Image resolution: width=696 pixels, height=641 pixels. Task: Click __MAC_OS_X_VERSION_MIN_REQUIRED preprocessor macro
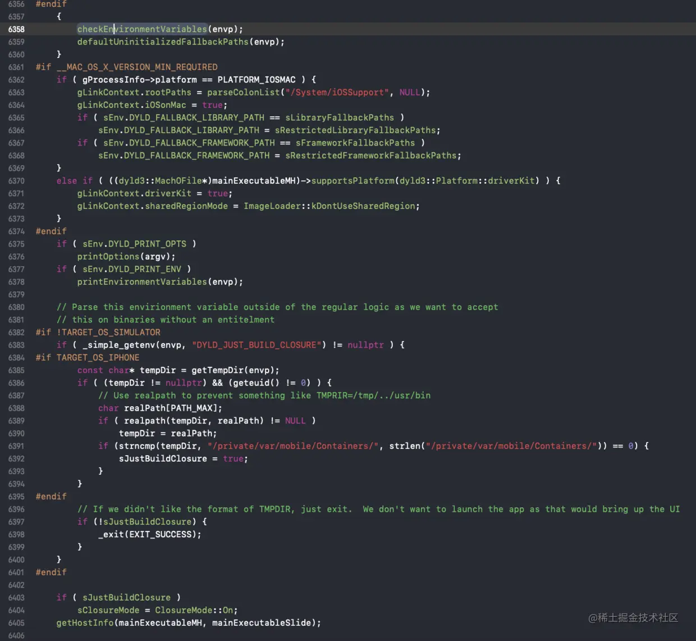point(137,67)
